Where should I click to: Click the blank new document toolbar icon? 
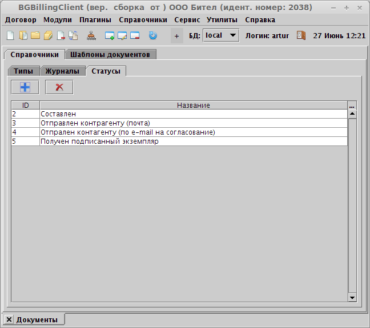tap(10, 35)
